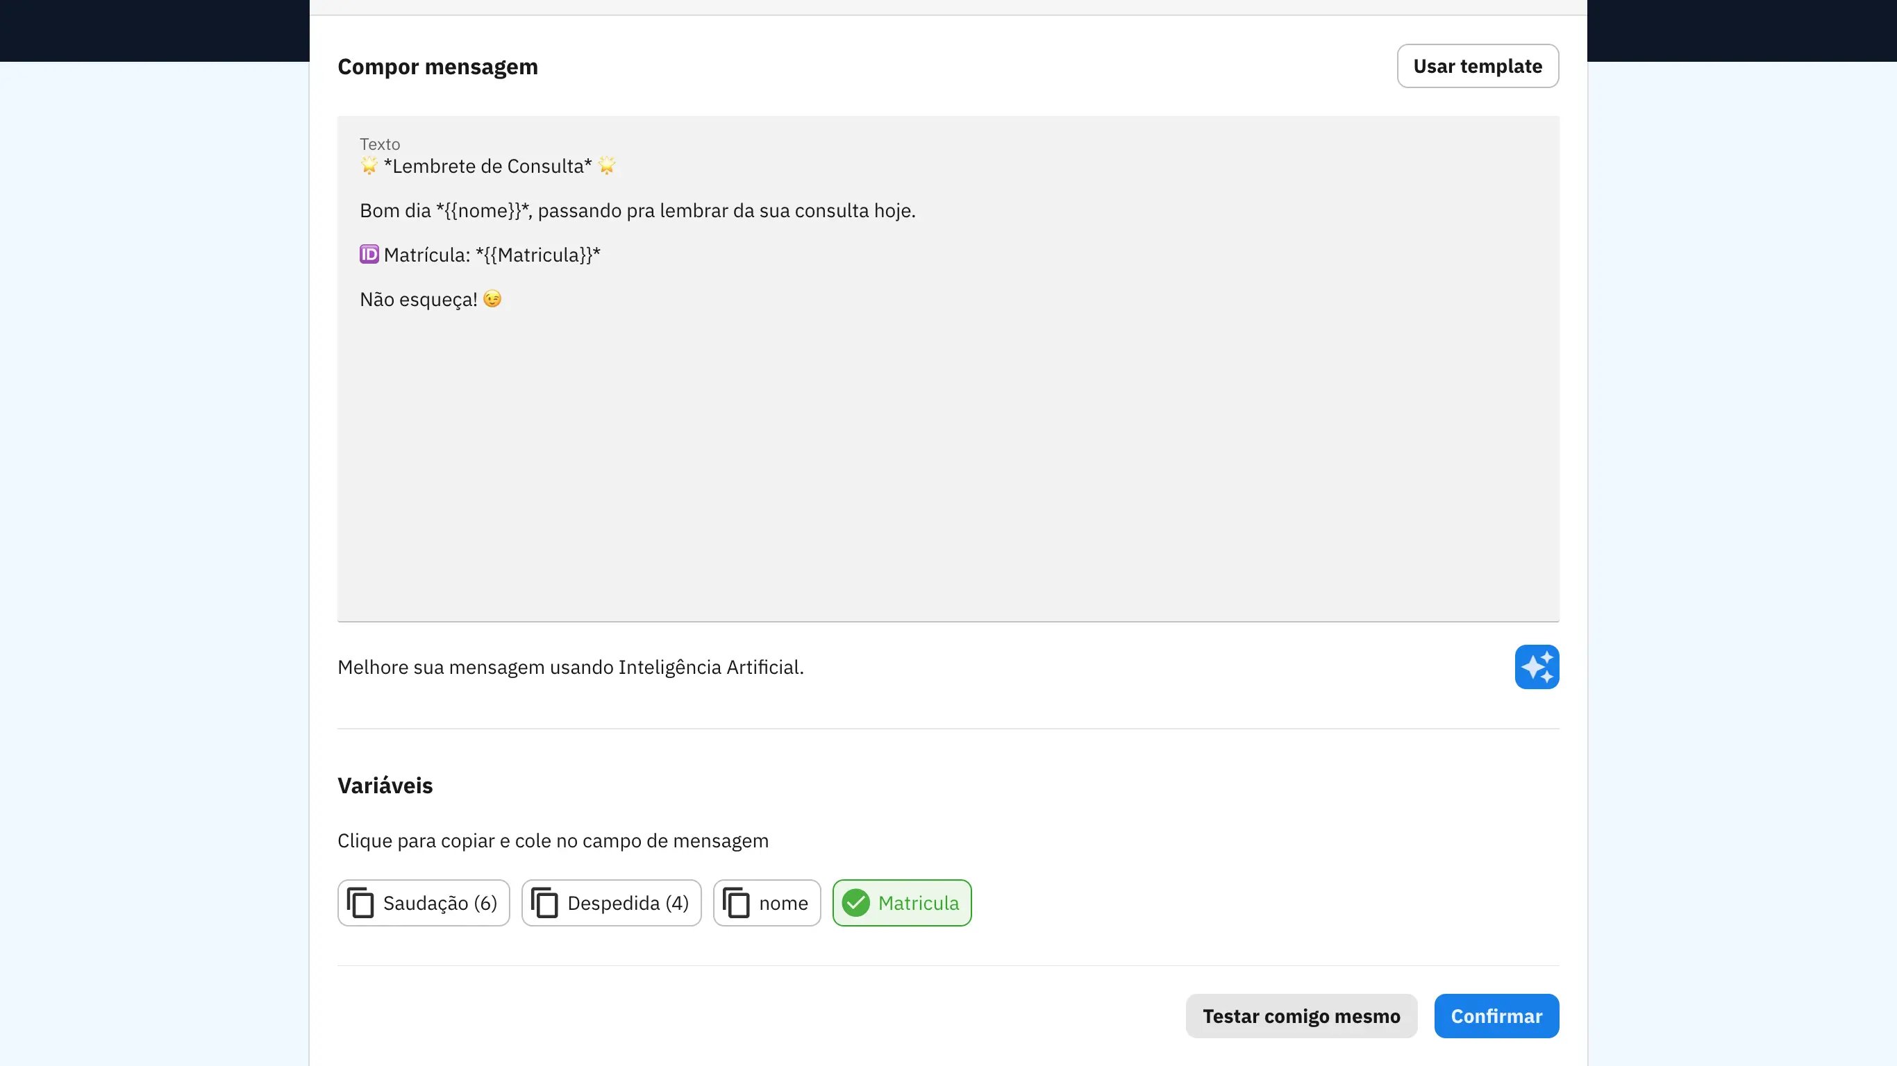Send a test via Testar comigo mesmo
This screenshot has height=1066, width=1897.
coord(1301,1016)
